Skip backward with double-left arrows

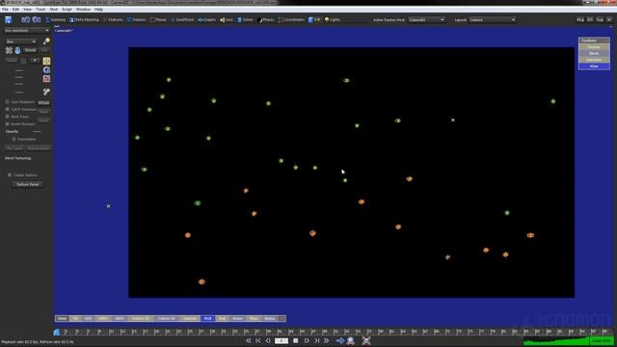(x=249, y=340)
